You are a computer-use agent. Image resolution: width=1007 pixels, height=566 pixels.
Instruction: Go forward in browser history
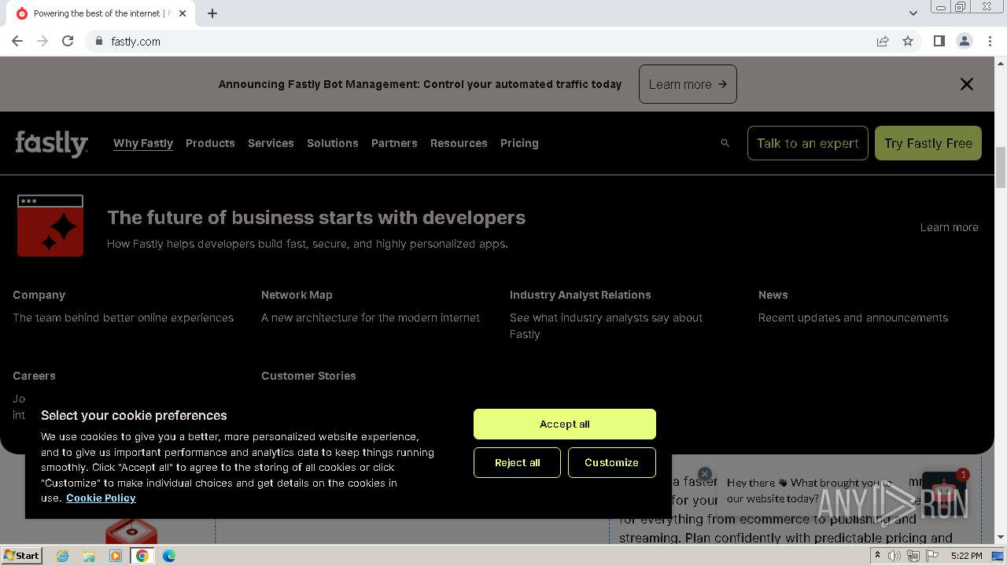[42, 41]
